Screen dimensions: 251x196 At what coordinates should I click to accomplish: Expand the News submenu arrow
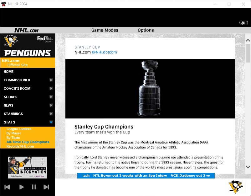(51, 105)
